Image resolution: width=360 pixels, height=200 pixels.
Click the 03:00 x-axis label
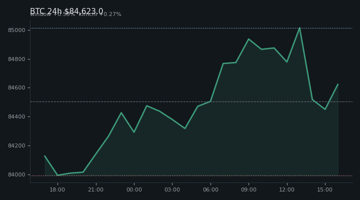[172, 189]
